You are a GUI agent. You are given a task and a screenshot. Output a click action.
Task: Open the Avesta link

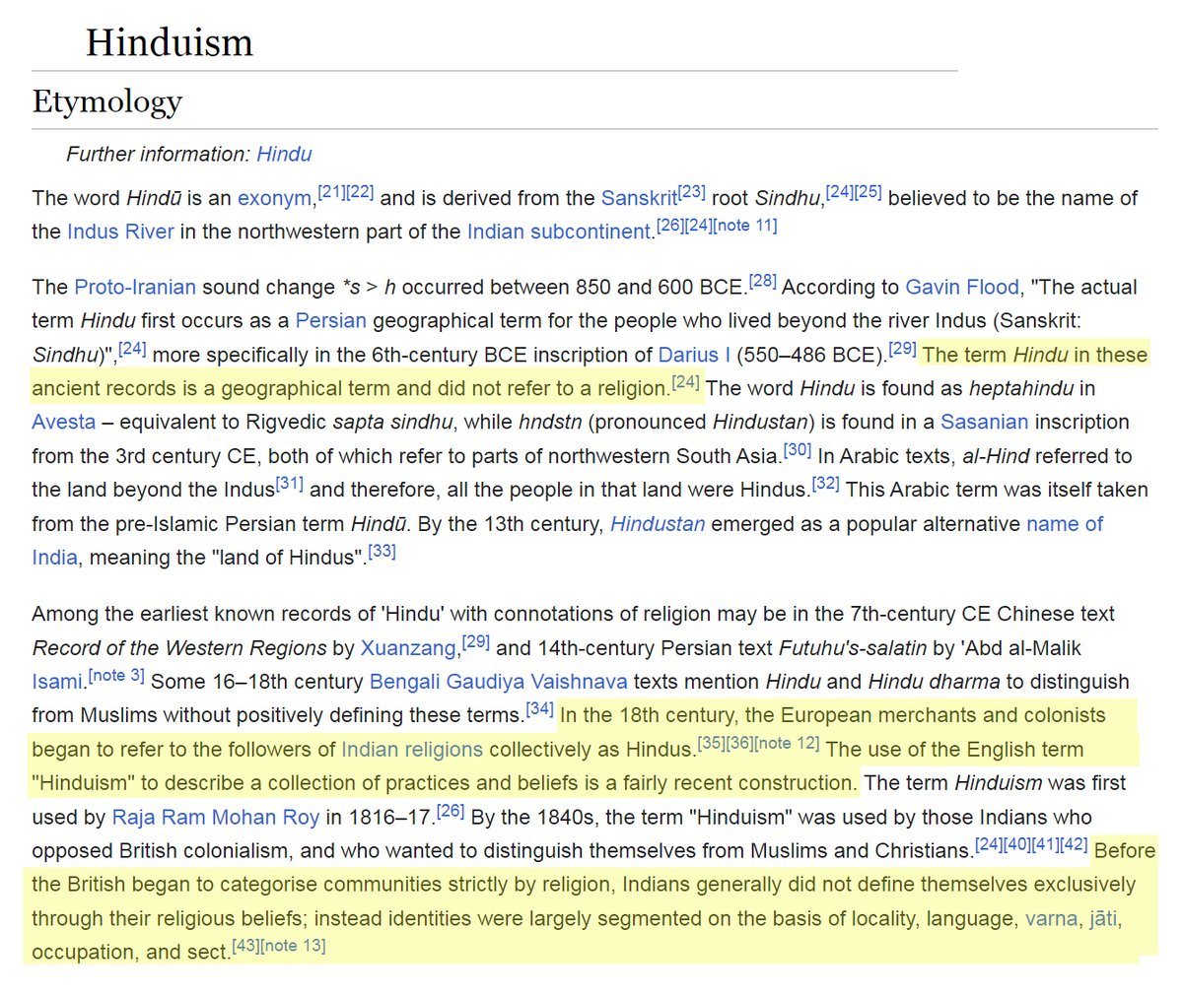click(x=64, y=422)
